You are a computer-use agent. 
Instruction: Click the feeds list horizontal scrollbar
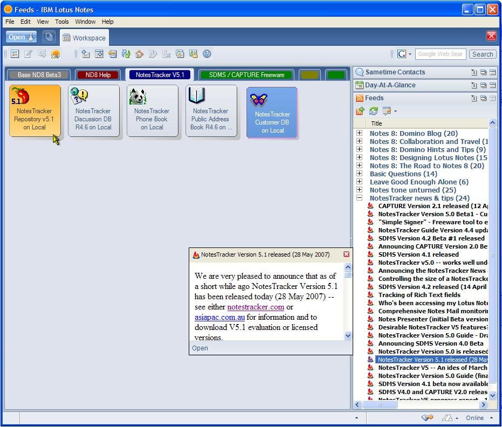click(421, 404)
